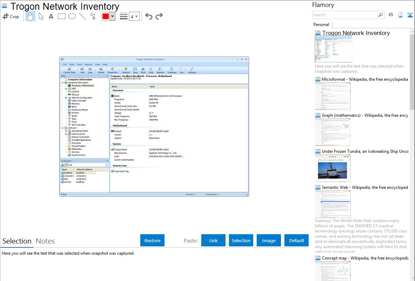The width and height of the screenshot is (415, 281).
Task: Click the Paste Link button
Action: coord(213,240)
